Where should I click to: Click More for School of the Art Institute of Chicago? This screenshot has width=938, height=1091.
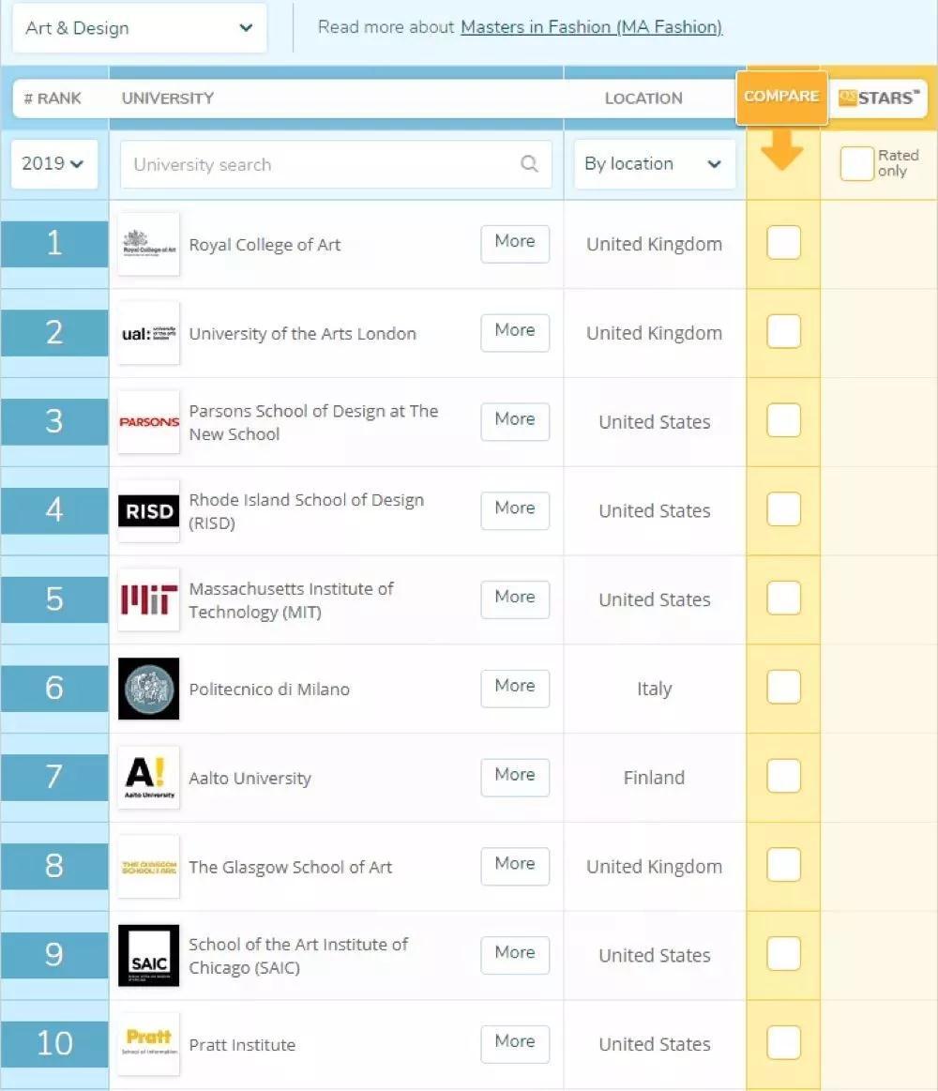click(x=515, y=955)
